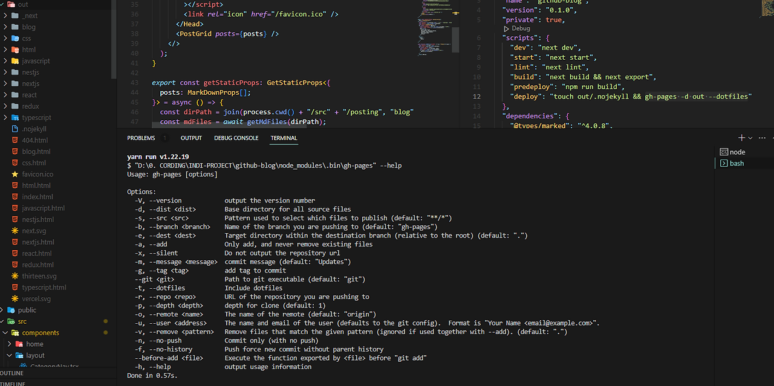Click the MarkDownProps type in code

tap(215, 93)
